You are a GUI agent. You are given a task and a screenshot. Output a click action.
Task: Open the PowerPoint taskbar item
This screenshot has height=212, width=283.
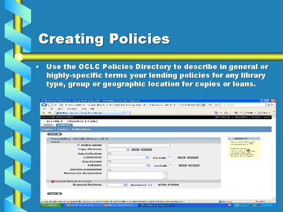point(119,205)
